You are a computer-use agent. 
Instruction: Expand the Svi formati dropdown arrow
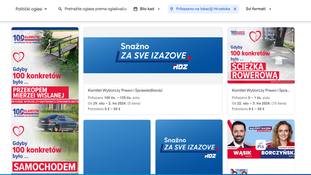point(270,9)
